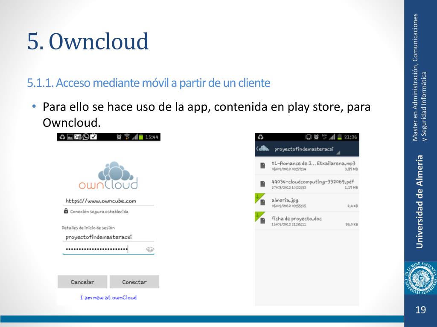The height and width of the screenshot is (327, 437).
Task: Click the 21:36 clock on right phone
Action: click(x=350, y=137)
